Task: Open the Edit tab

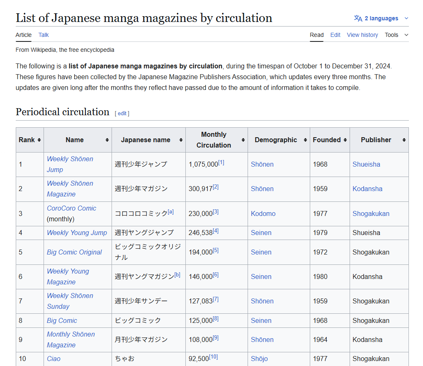Action: pyautogui.click(x=335, y=35)
